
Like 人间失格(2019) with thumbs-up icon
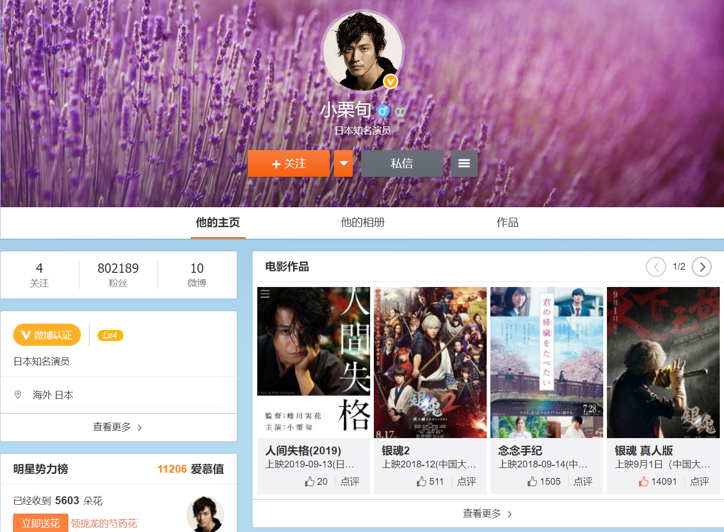point(310,482)
